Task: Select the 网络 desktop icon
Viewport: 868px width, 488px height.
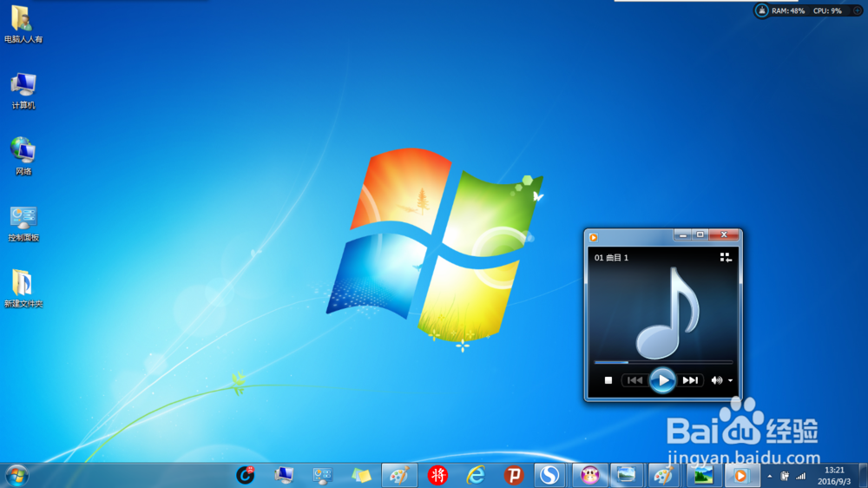Action: tap(23, 156)
